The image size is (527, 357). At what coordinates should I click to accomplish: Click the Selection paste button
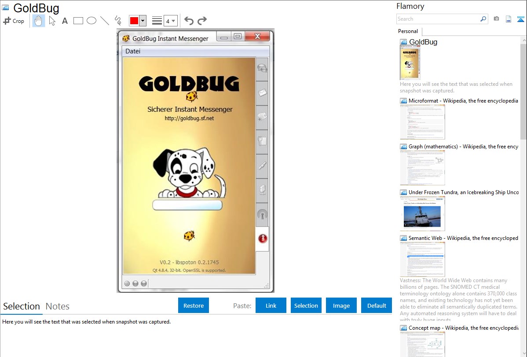(306, 305)
